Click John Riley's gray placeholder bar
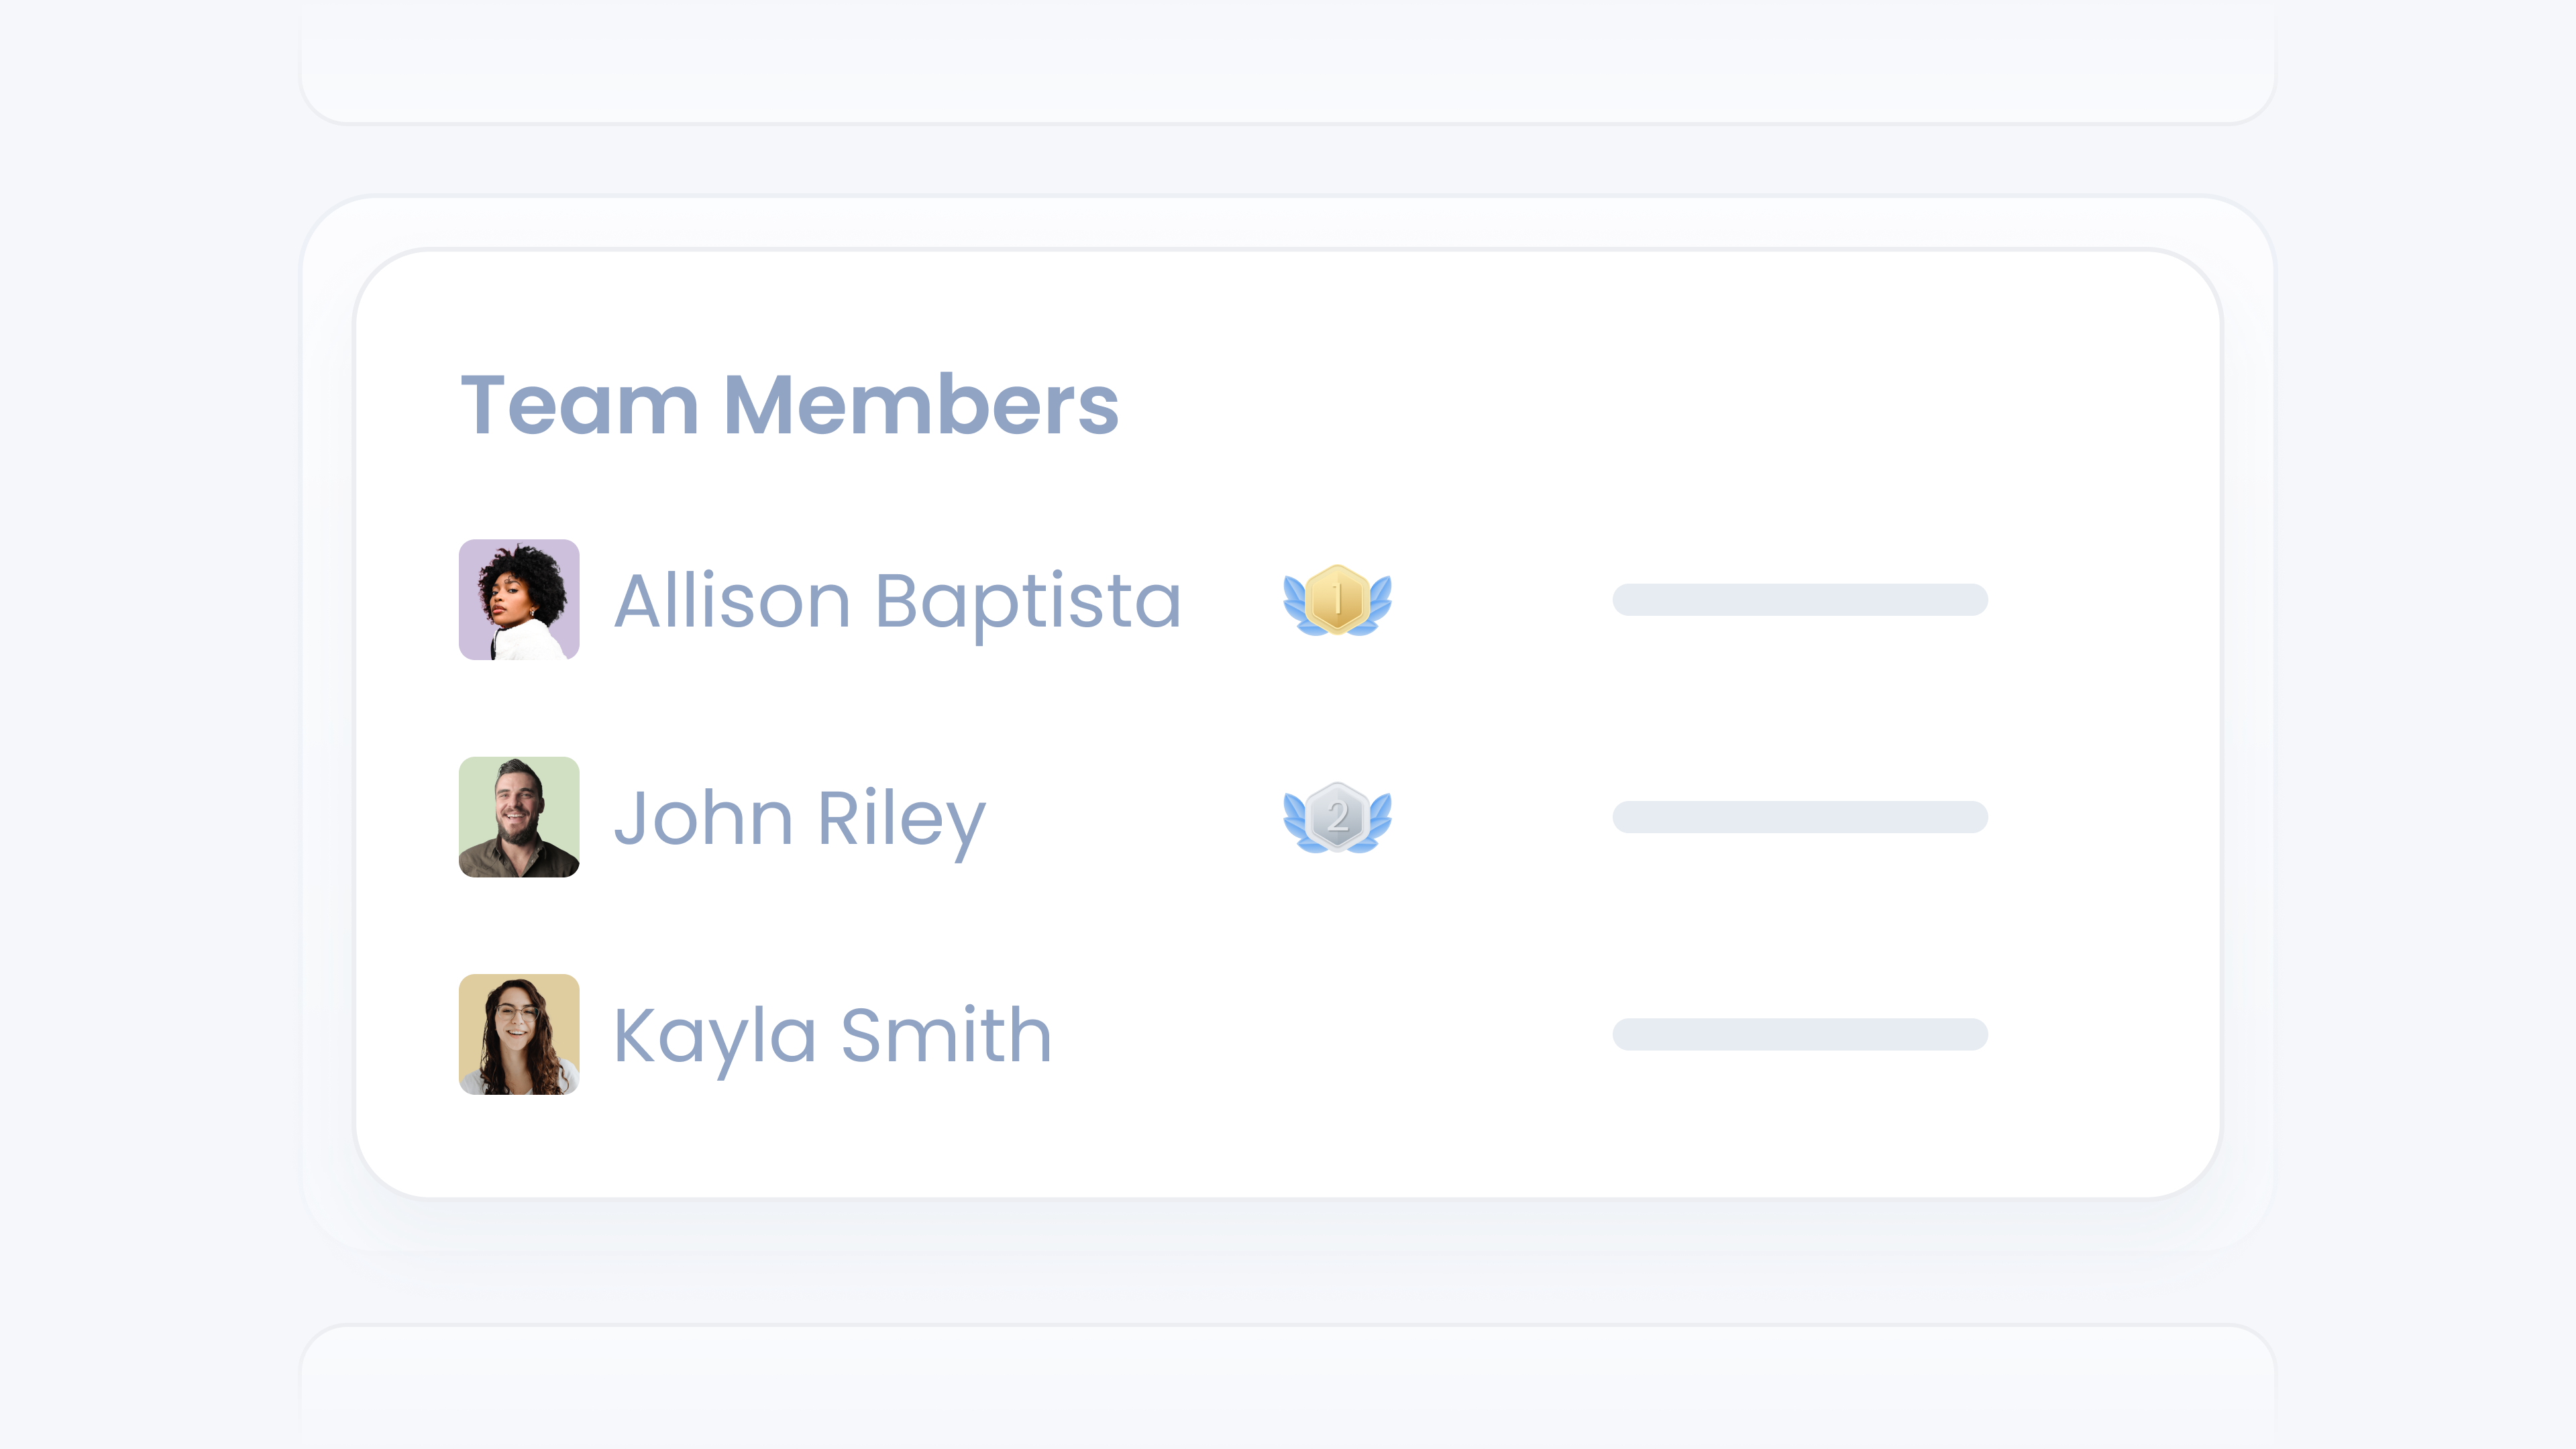 click(1800, 817)
